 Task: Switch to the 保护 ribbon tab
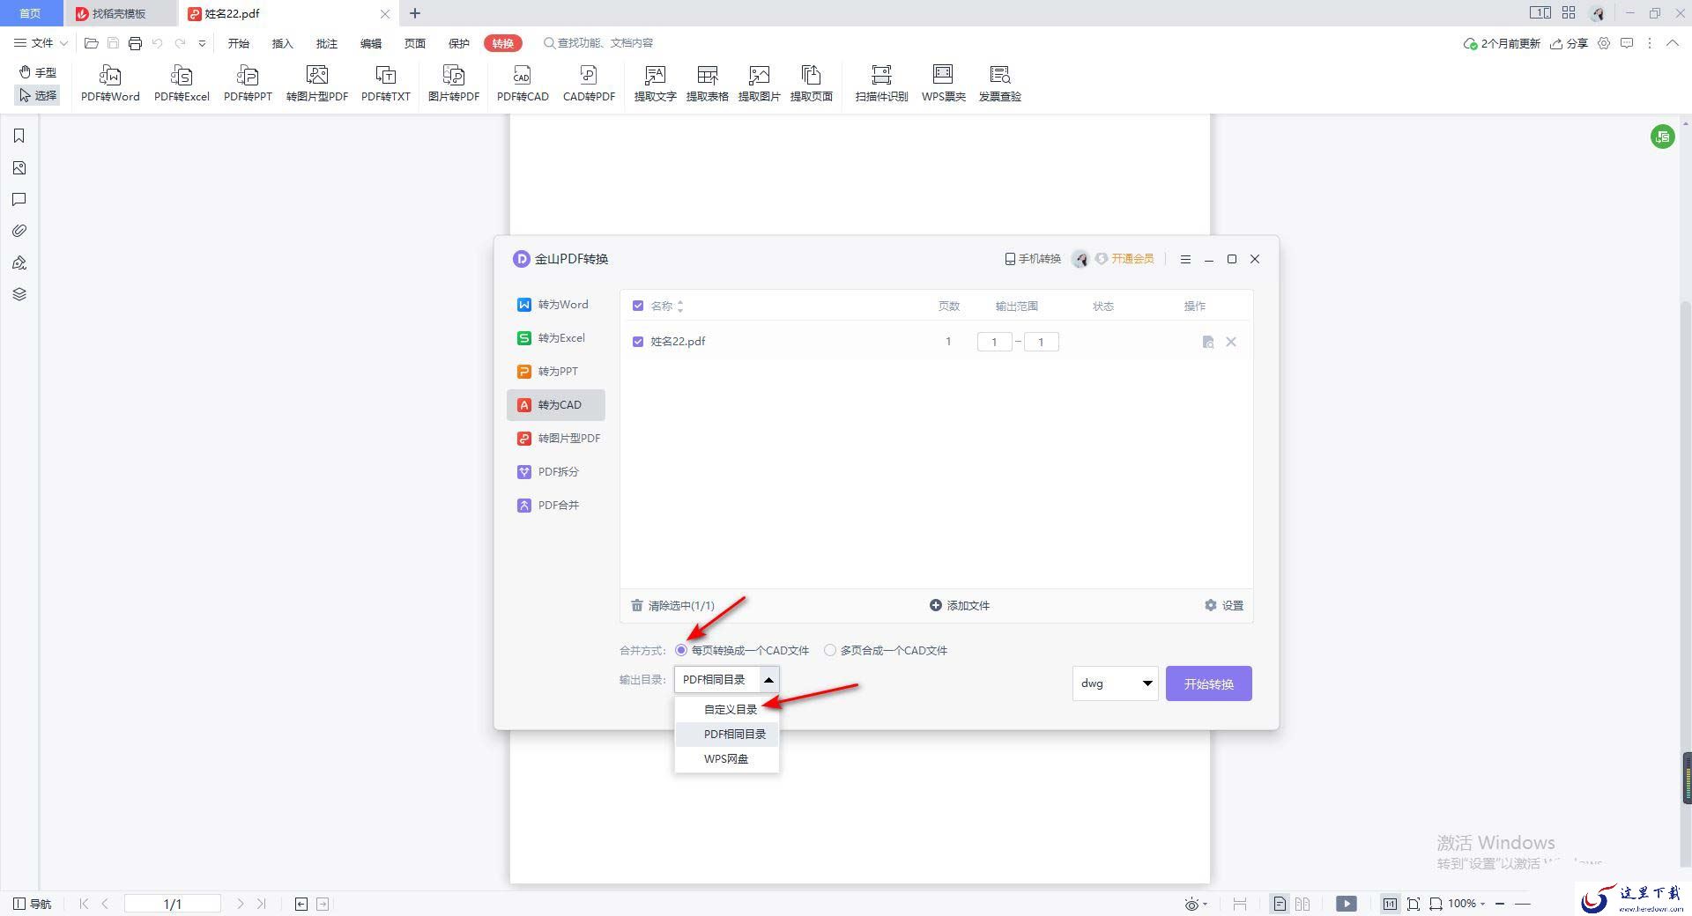click(458, 43)
